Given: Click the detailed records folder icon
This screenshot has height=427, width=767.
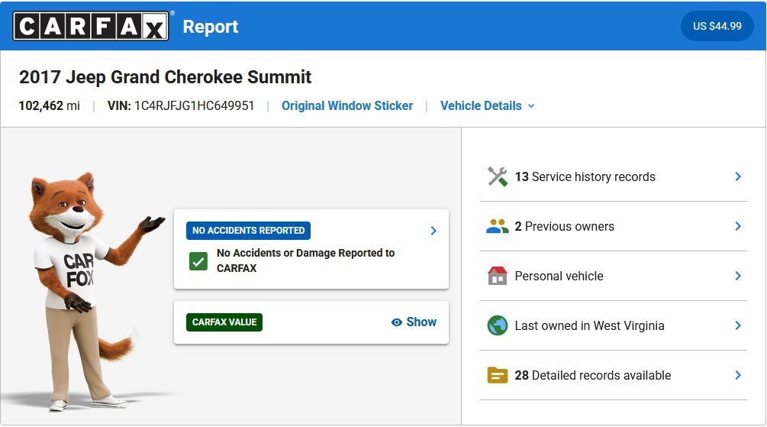Looking at the screenshot, I should (x=498, y=375).
